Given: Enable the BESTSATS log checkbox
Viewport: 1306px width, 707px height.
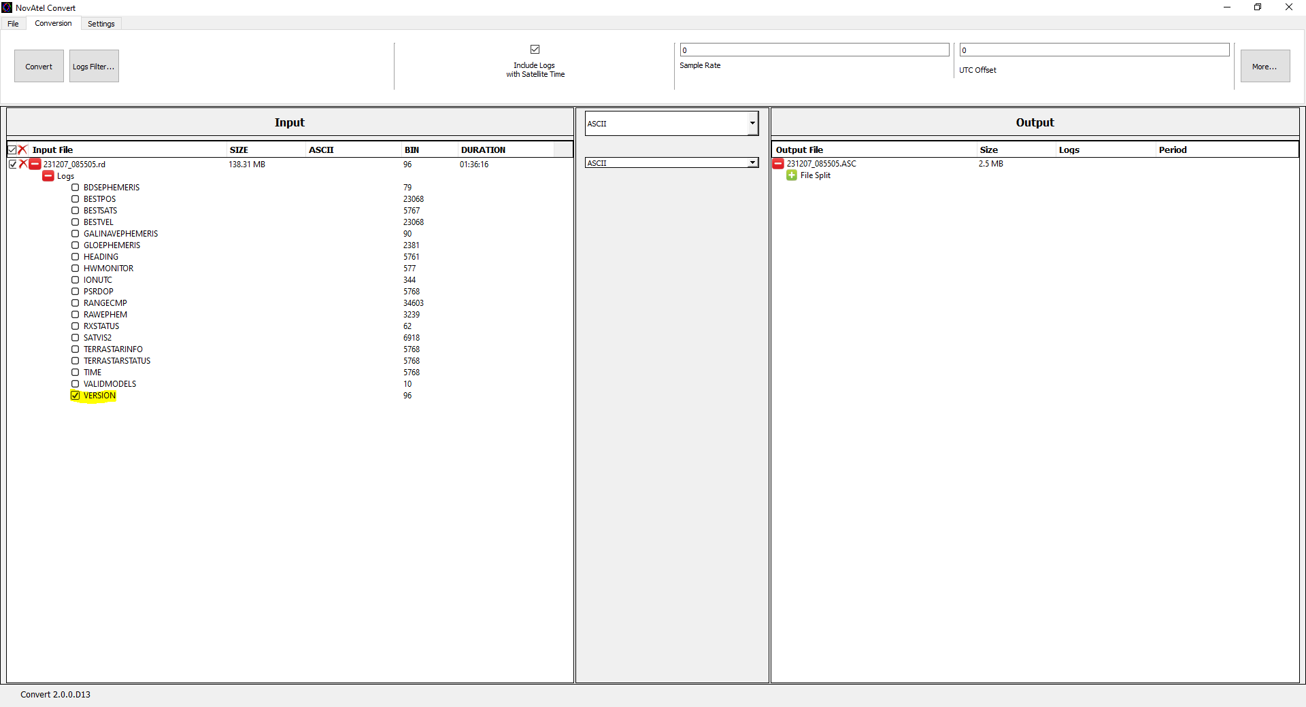Looking at the screenshot, I should click(76, 211).
